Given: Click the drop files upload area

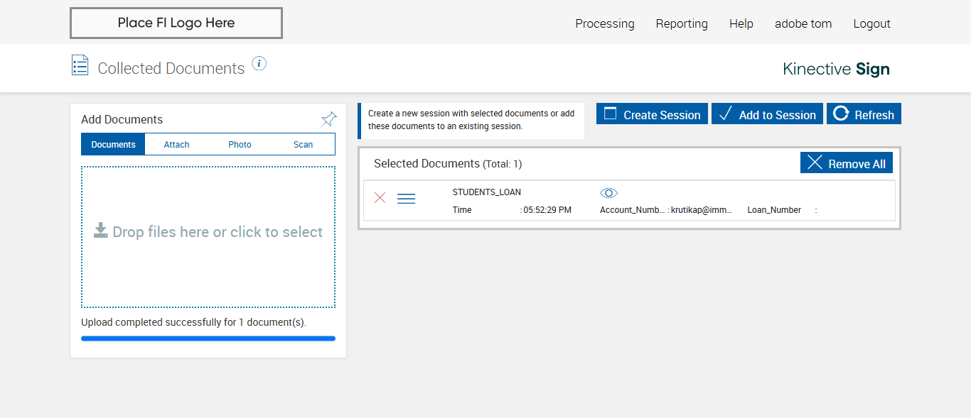Looking at the screenshot, I should pyautogui.click(x=208, y=237).
